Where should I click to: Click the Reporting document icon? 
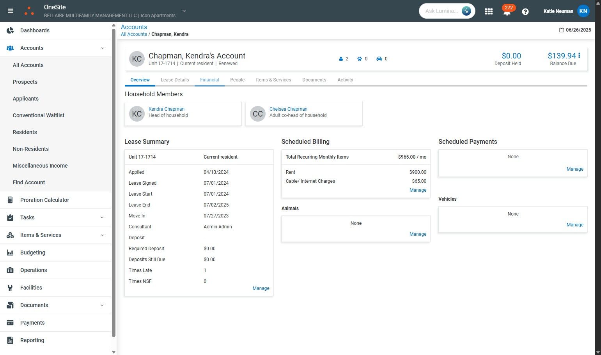tap(11, 340)
